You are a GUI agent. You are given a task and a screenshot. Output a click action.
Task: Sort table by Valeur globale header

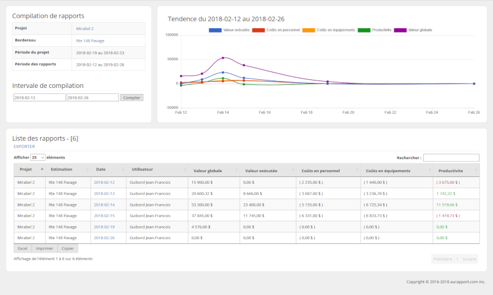tap(208, 170)
